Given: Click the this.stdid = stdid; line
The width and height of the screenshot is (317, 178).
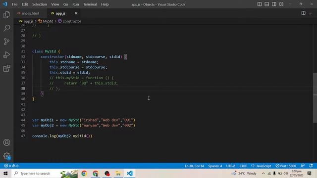Looking at the screenshot, I should [x=70, y=73].
